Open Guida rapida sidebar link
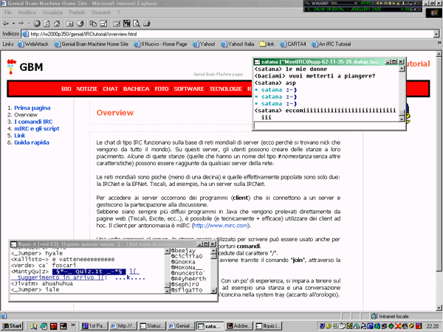This screenshot has height=332, width=443. point(32,142)
